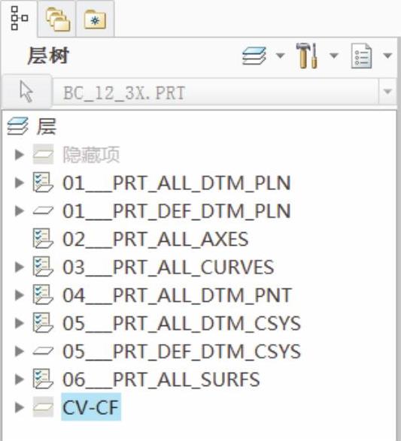The width and height of the screenshot is (401, 441).
Task: Select the 02___PRT_ALL_AXES layer
Action: tap(156, 239)
